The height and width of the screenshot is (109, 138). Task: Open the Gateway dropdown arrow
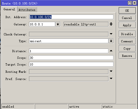(x=58, y=24)
